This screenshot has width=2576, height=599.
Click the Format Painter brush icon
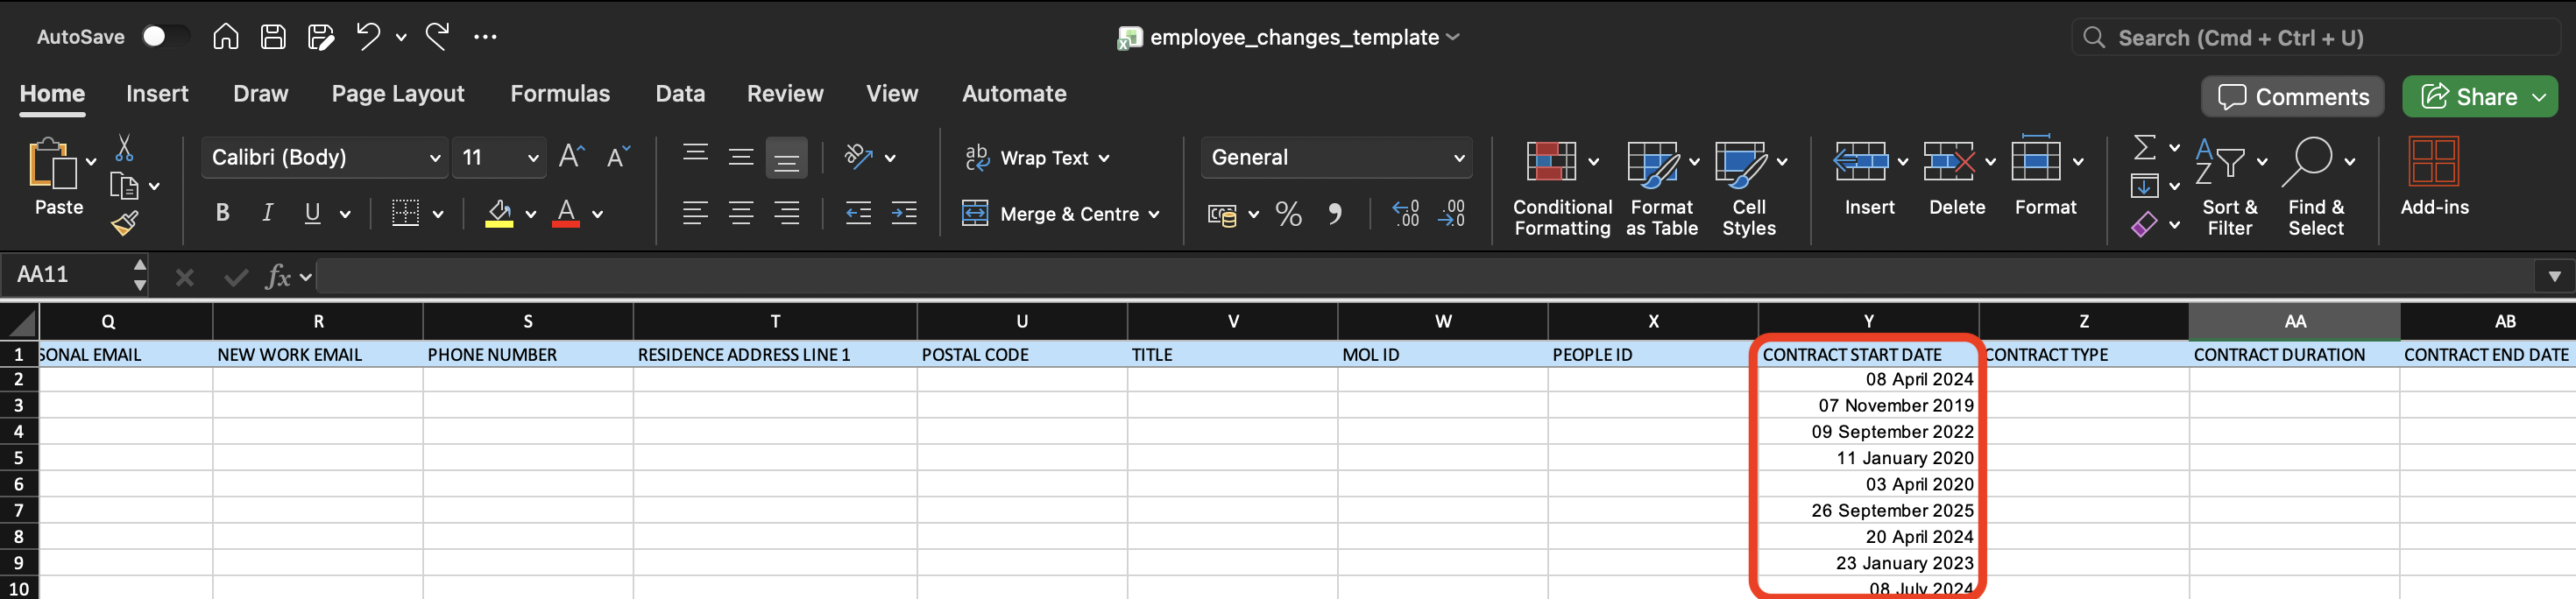coord(125,223)
